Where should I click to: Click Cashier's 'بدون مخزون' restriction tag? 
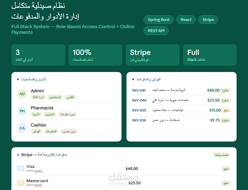click(69, 131)
